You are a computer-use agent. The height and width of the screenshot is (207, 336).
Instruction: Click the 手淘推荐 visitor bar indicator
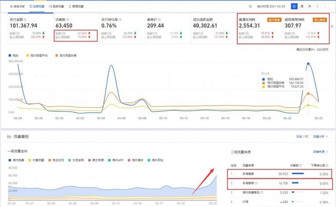coord(298,183)
